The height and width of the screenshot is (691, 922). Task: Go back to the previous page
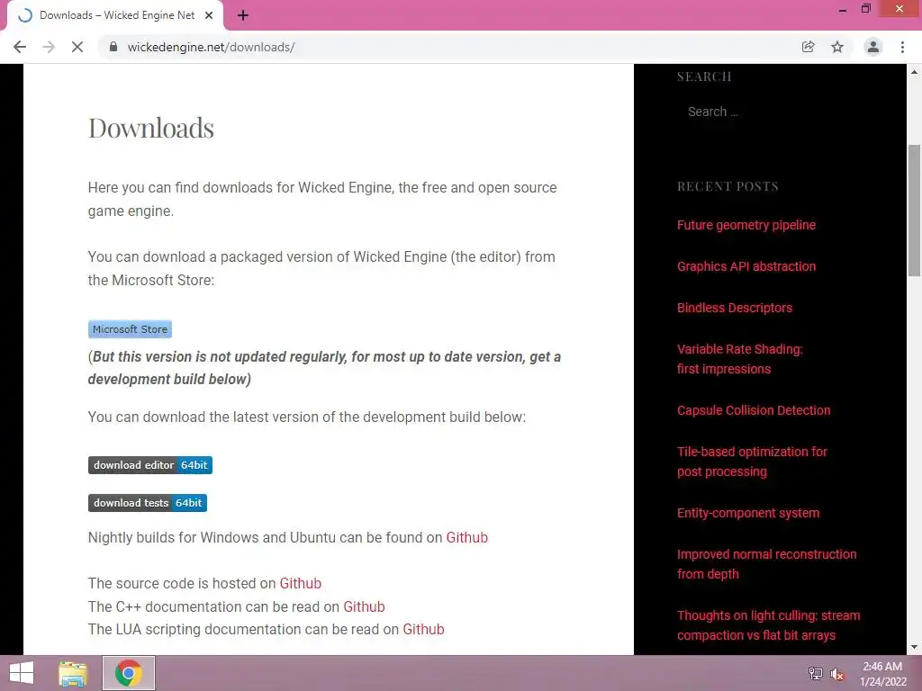[x=20, y=47]
